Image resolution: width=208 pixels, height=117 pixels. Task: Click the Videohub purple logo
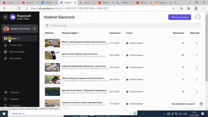[x=13, y=17]
